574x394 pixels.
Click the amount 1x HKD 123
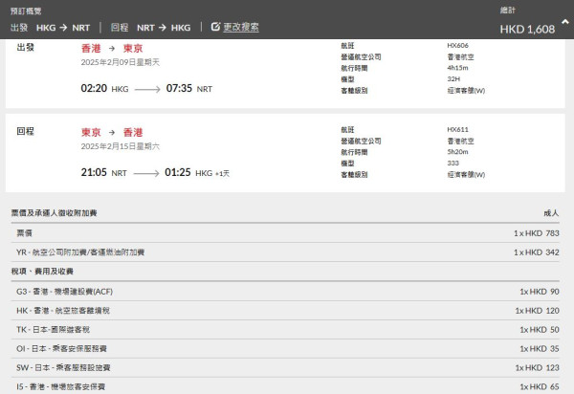(537, 367)
